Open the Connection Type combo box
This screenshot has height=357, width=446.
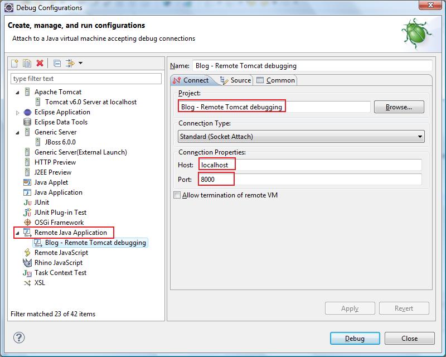(x=301, y=136)
